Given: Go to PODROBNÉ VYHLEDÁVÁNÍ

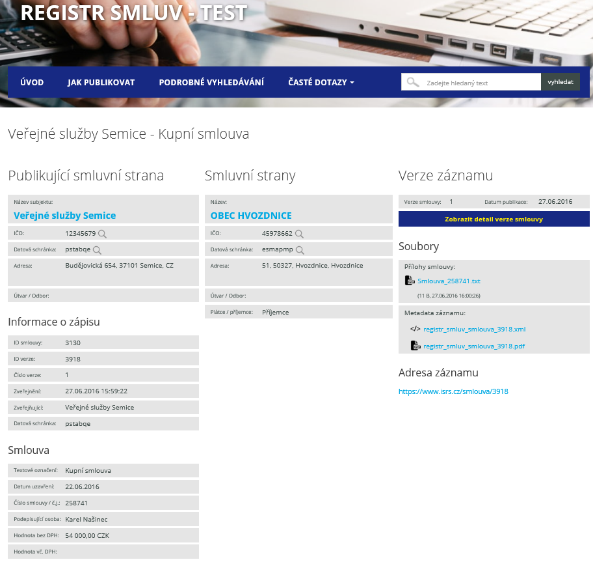Looking at the screenshot, I should (x=211, y=82).
